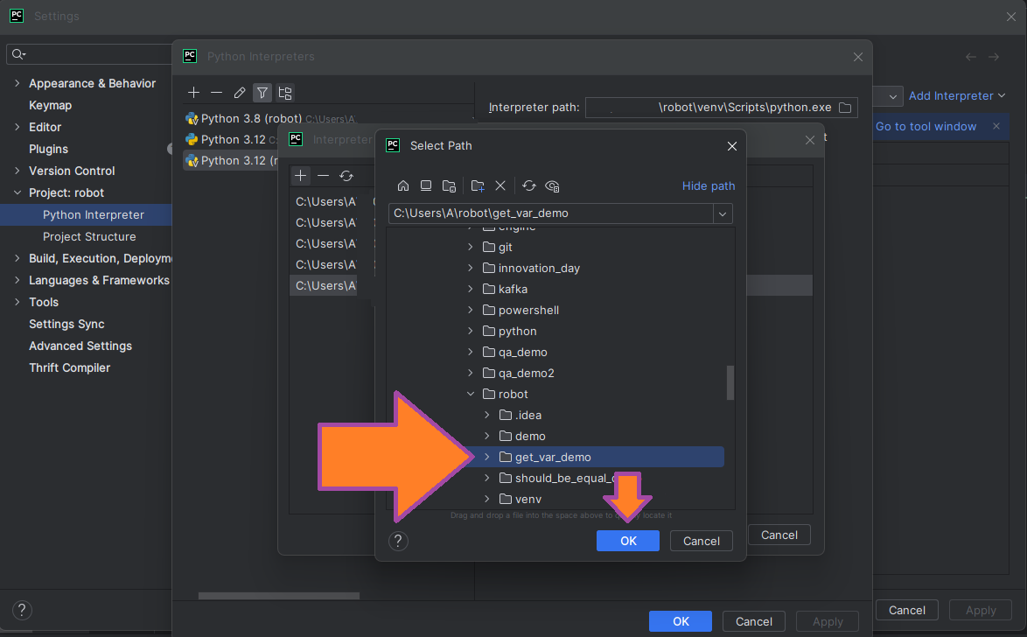
Task: Click the path field in Select Path
Action: (551, 213)
